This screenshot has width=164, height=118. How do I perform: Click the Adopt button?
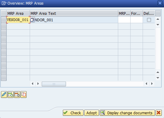pos(92,113)
